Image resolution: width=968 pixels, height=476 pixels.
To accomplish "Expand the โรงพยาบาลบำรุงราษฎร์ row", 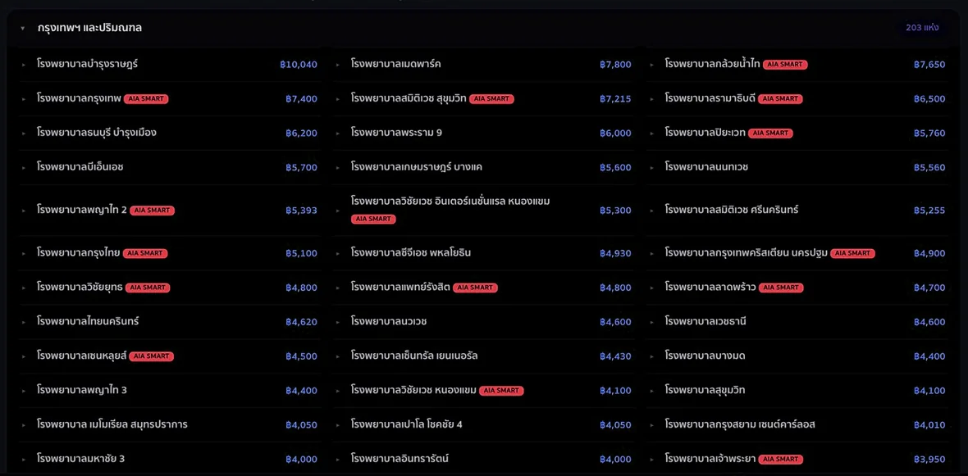I will 24,64.
